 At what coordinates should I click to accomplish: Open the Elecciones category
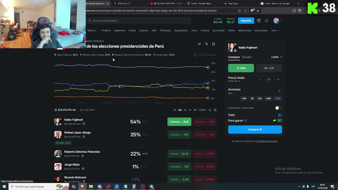[261, 30]
